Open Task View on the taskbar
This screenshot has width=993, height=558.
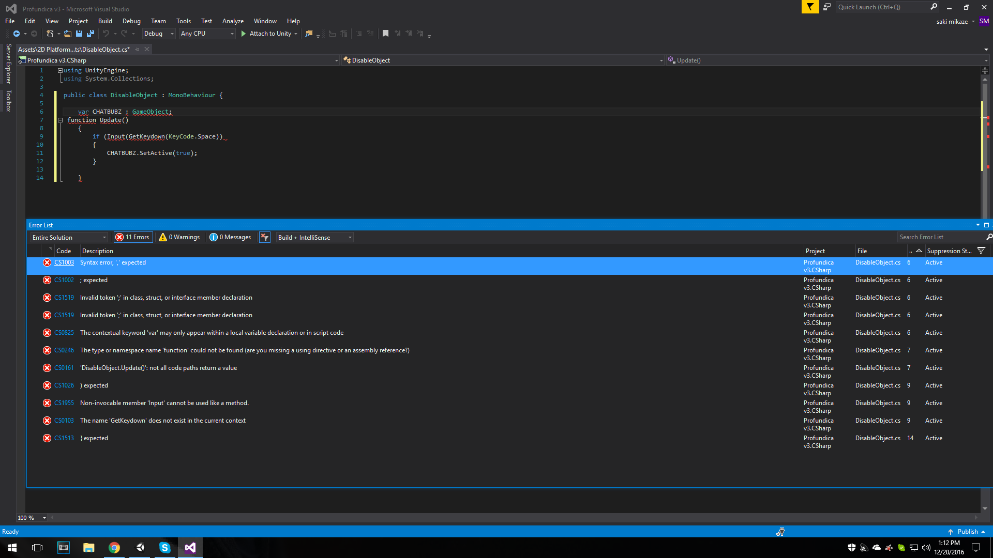[37, 548]
